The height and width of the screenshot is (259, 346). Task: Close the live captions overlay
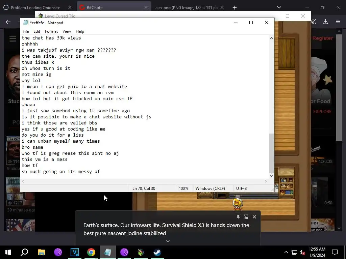pos(254,217)
